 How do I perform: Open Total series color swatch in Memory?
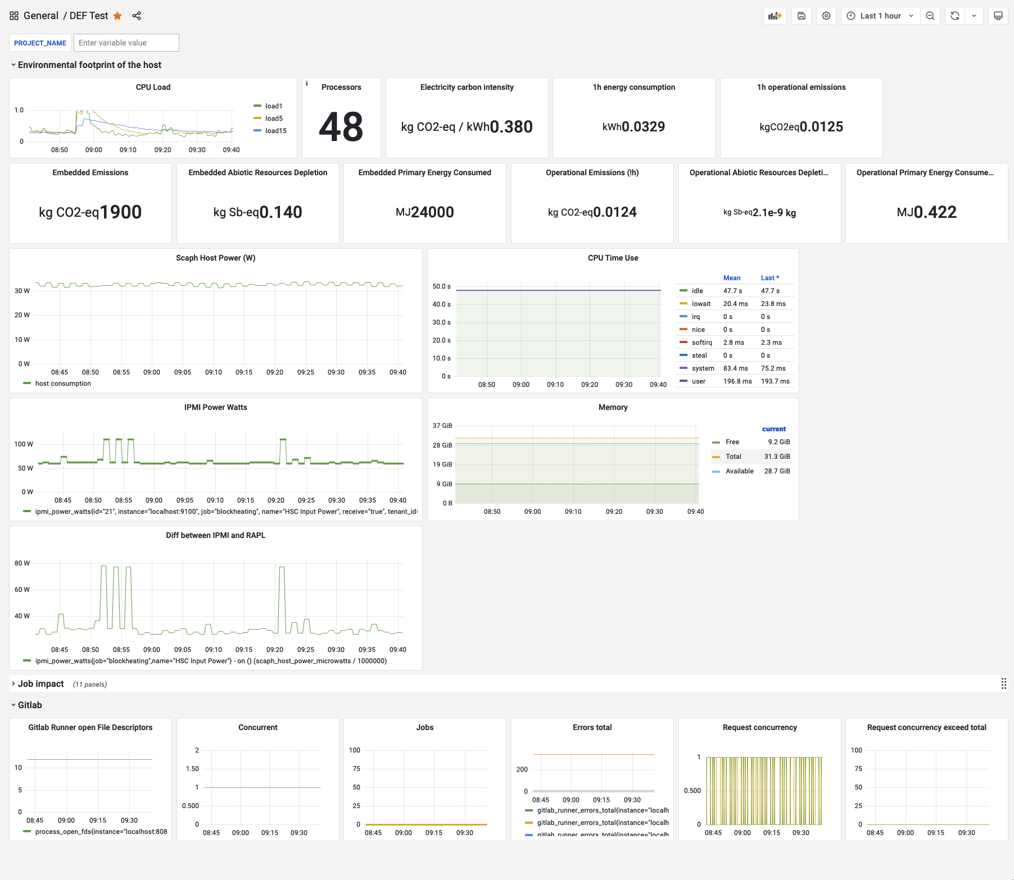click(x=716, y=457)
